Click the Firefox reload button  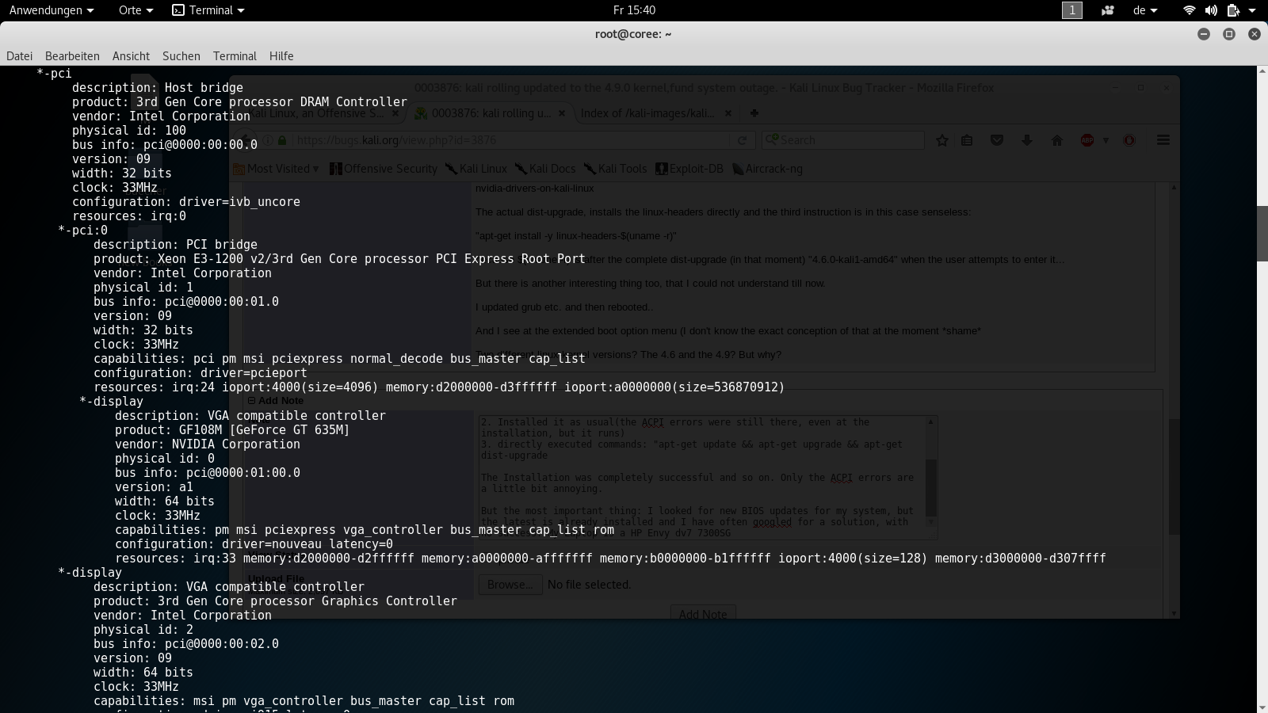point(742,140)
